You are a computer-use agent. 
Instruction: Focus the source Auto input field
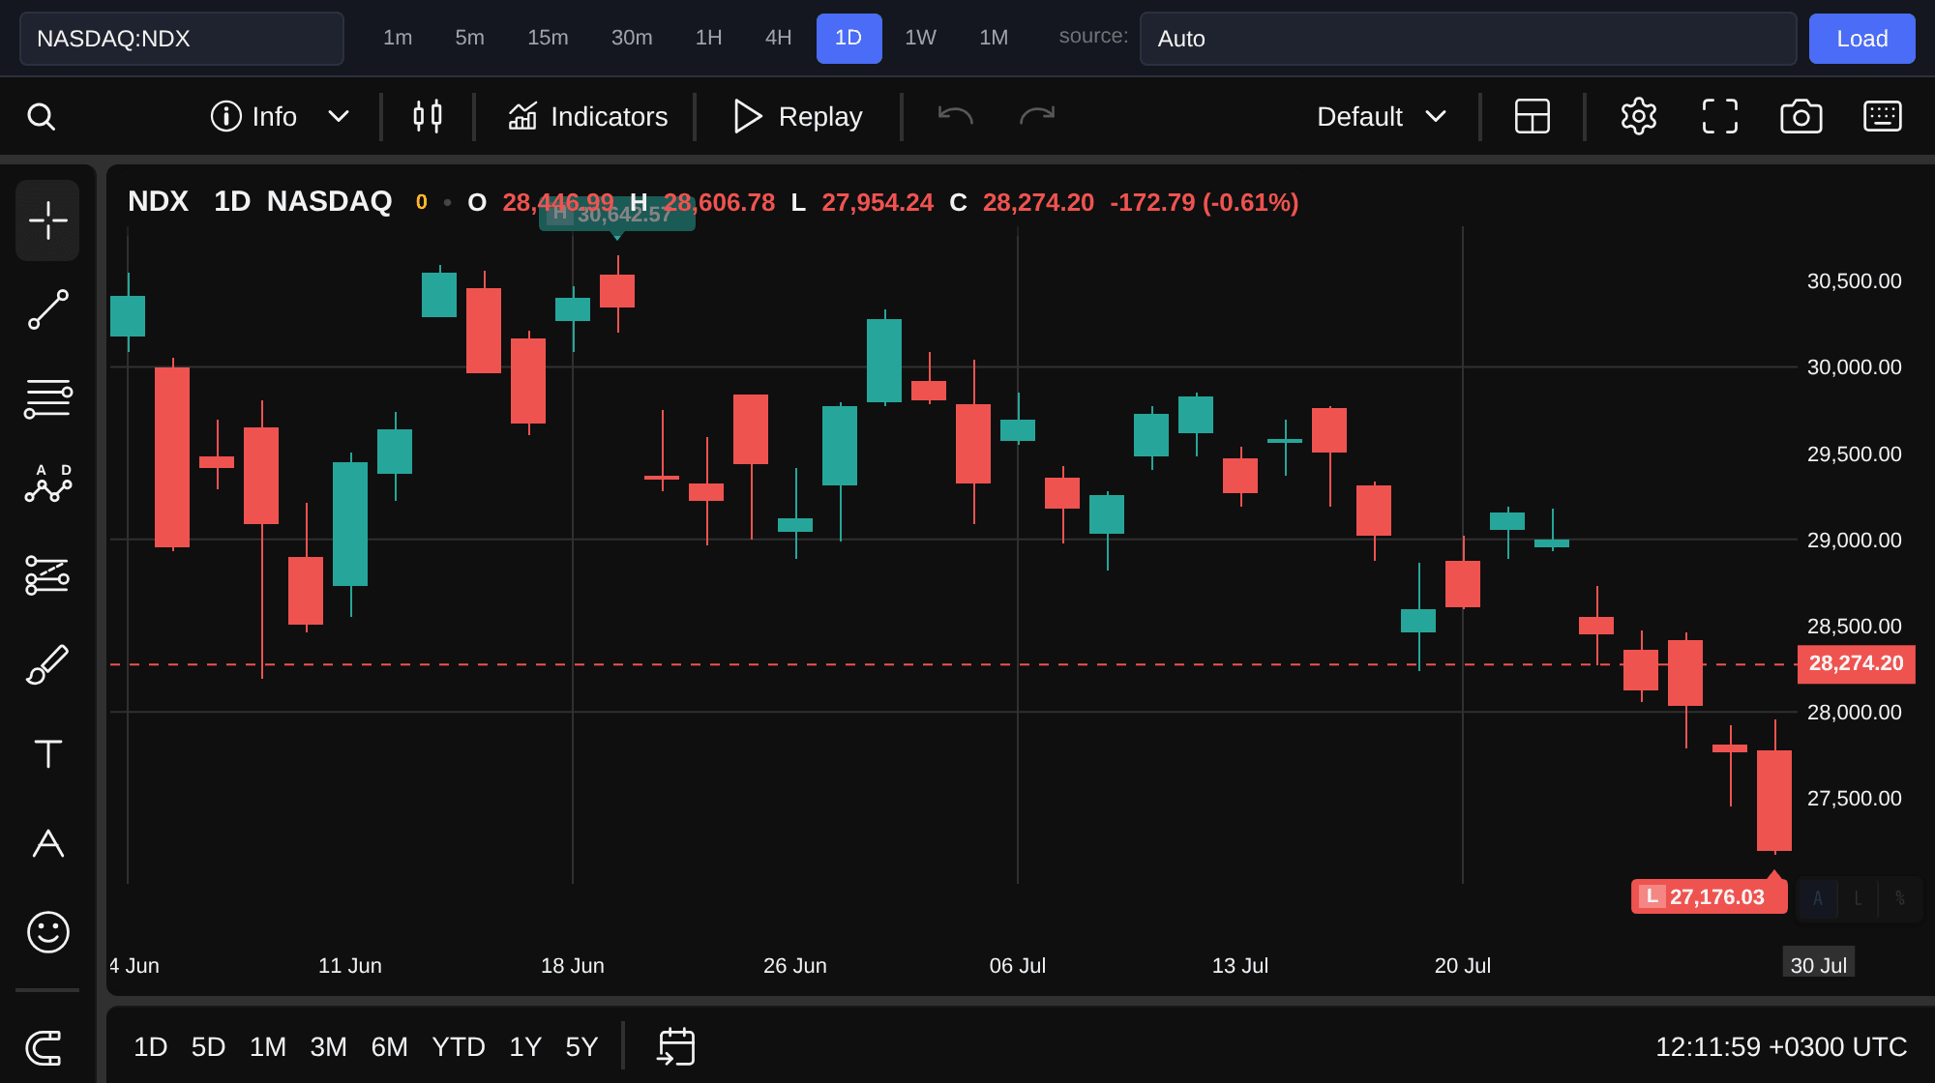tap(1468, 39)
